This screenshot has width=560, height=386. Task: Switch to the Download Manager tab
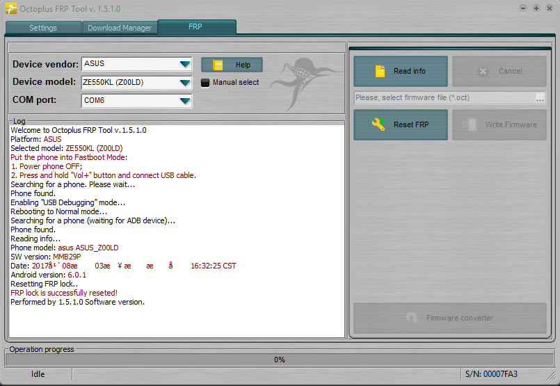click(x=120, y=28)
